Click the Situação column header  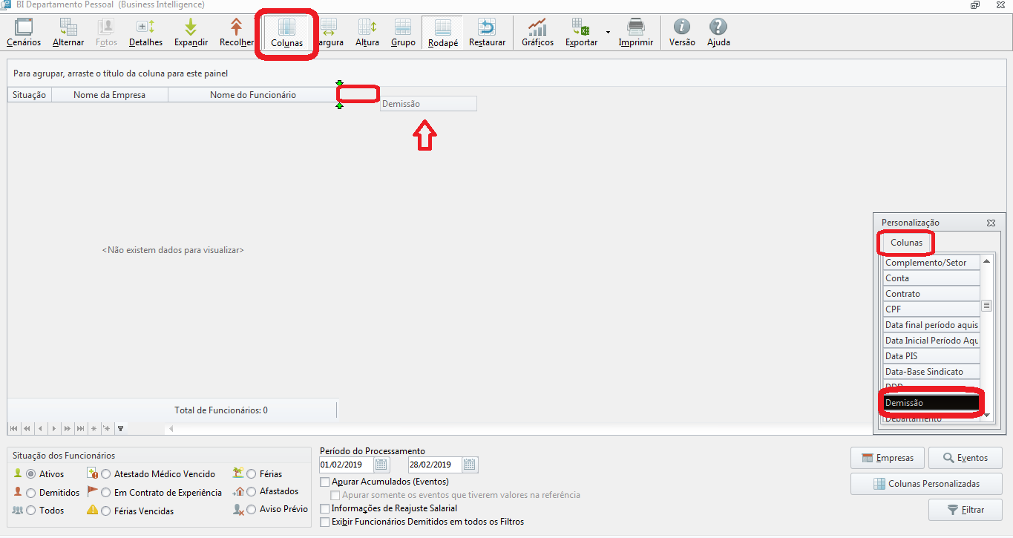point(30,95)
